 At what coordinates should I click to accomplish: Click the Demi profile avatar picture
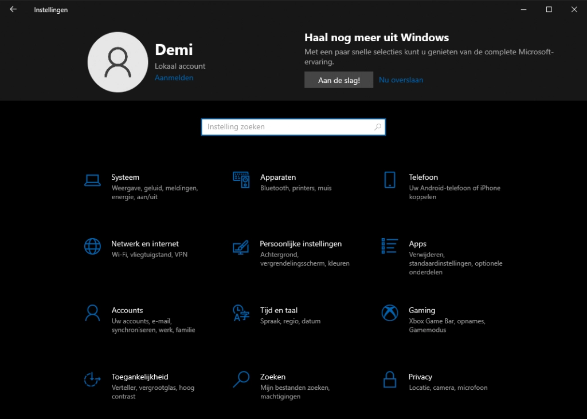118,62
